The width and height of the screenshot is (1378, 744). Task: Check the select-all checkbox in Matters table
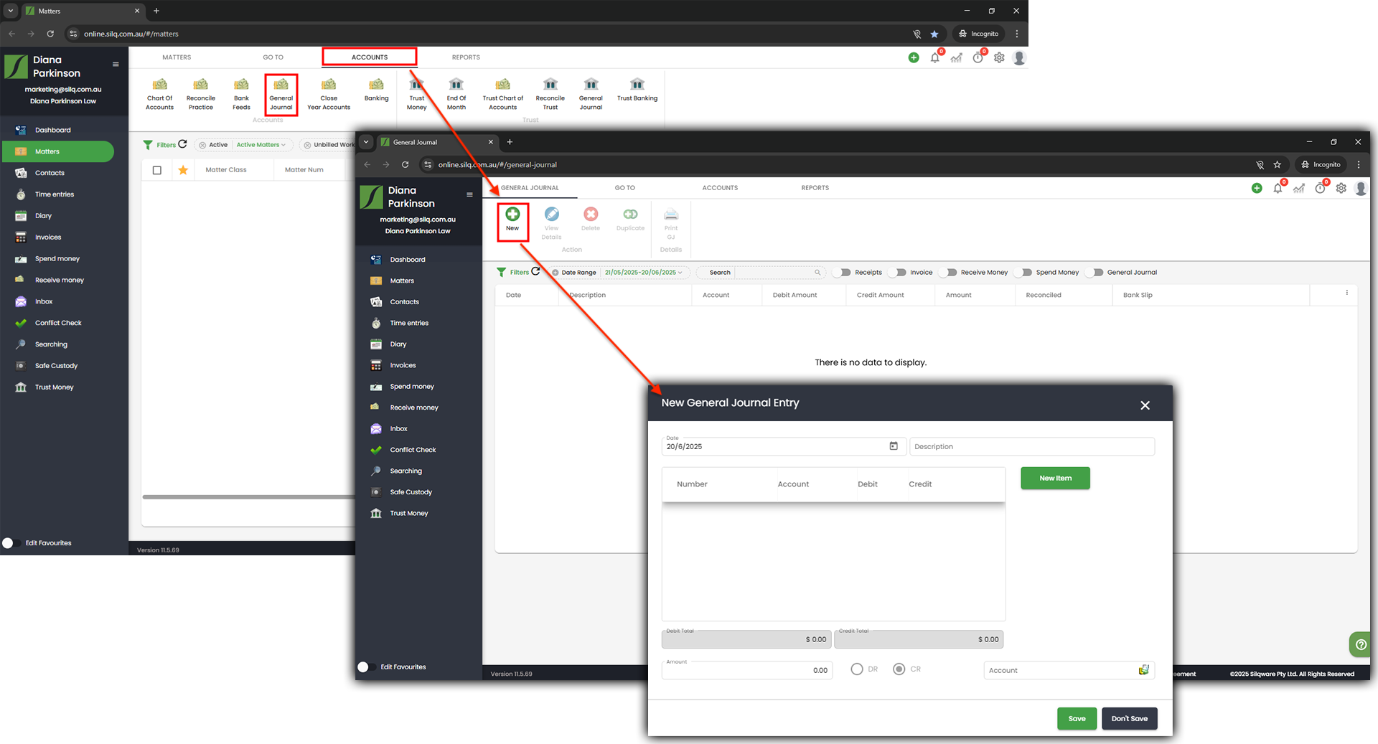point(157,170)
